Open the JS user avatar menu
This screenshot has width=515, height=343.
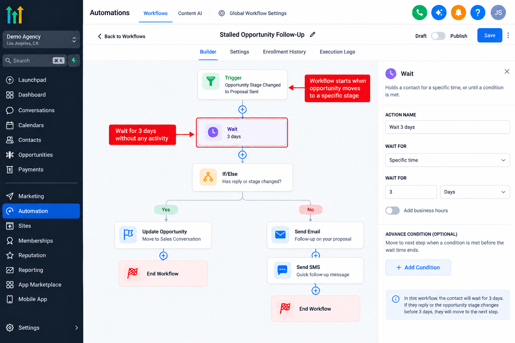(x=498, y=13)
